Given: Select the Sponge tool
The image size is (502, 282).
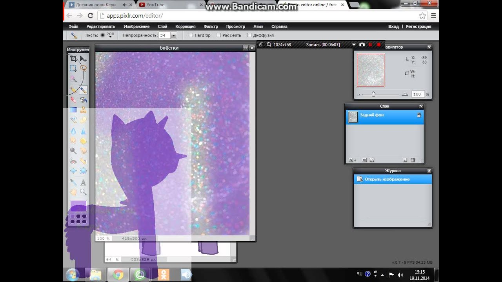Looking at the screenshot, I should [x=83, y=141].
